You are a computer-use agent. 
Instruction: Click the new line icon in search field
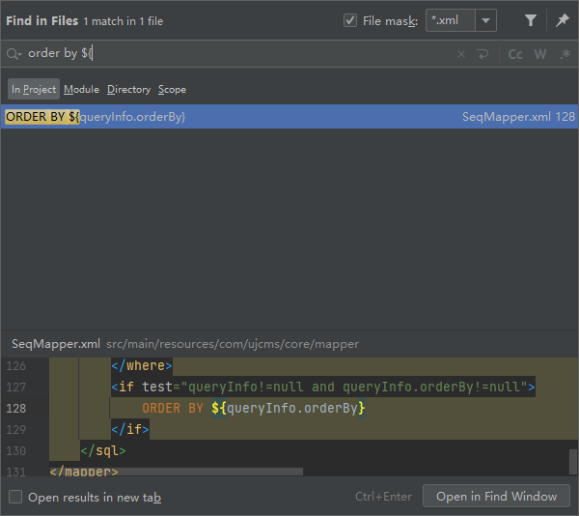(482, 54)
